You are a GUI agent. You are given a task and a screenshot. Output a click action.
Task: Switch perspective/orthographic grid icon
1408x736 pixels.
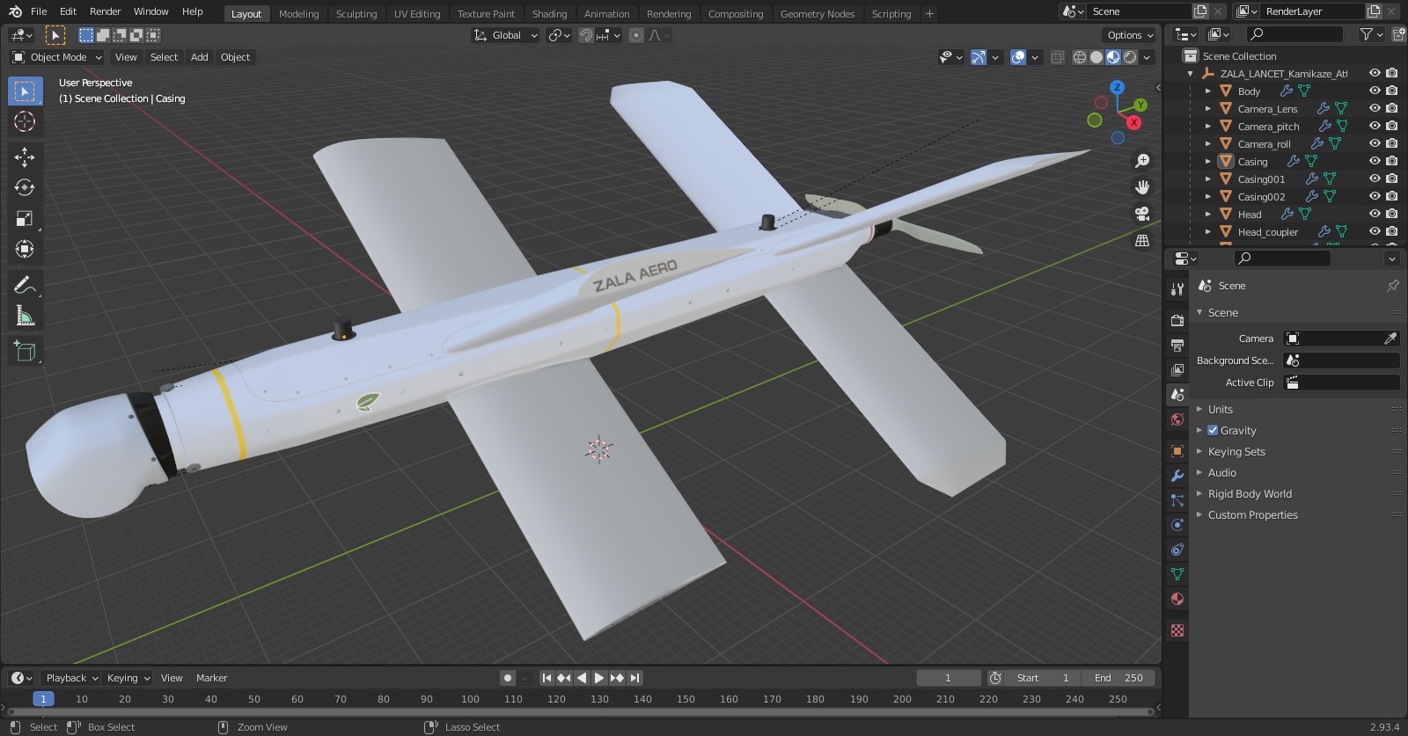coord(1142,240)
